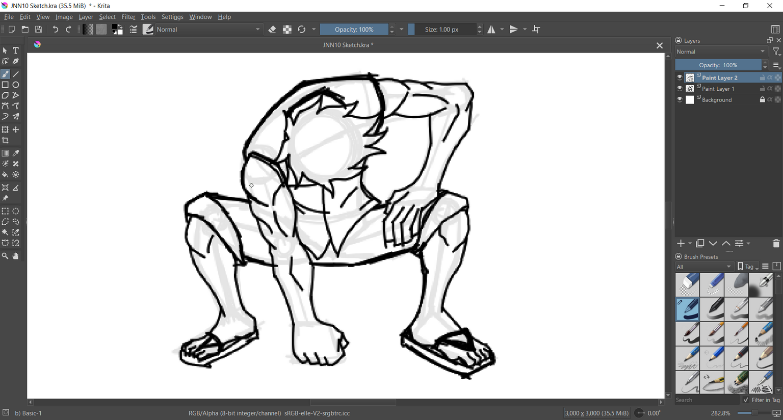Move layer down in stack
783x420 pixels.
coord(713,244)
